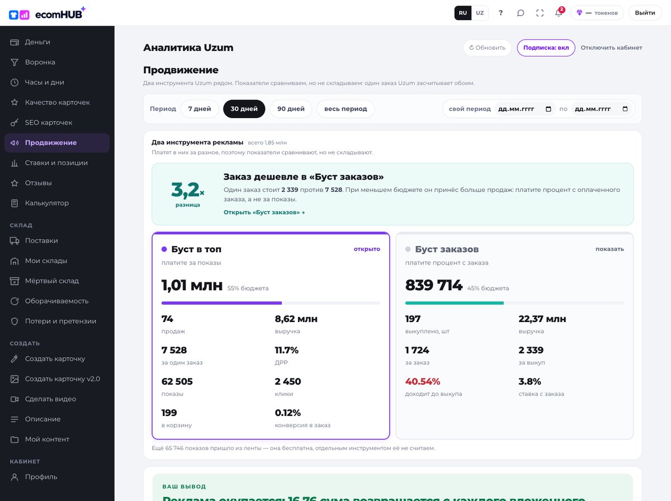Screen dimensions: 671x501
Task: Click the video camera icon for Сделать видео
Action: (15, 399)
